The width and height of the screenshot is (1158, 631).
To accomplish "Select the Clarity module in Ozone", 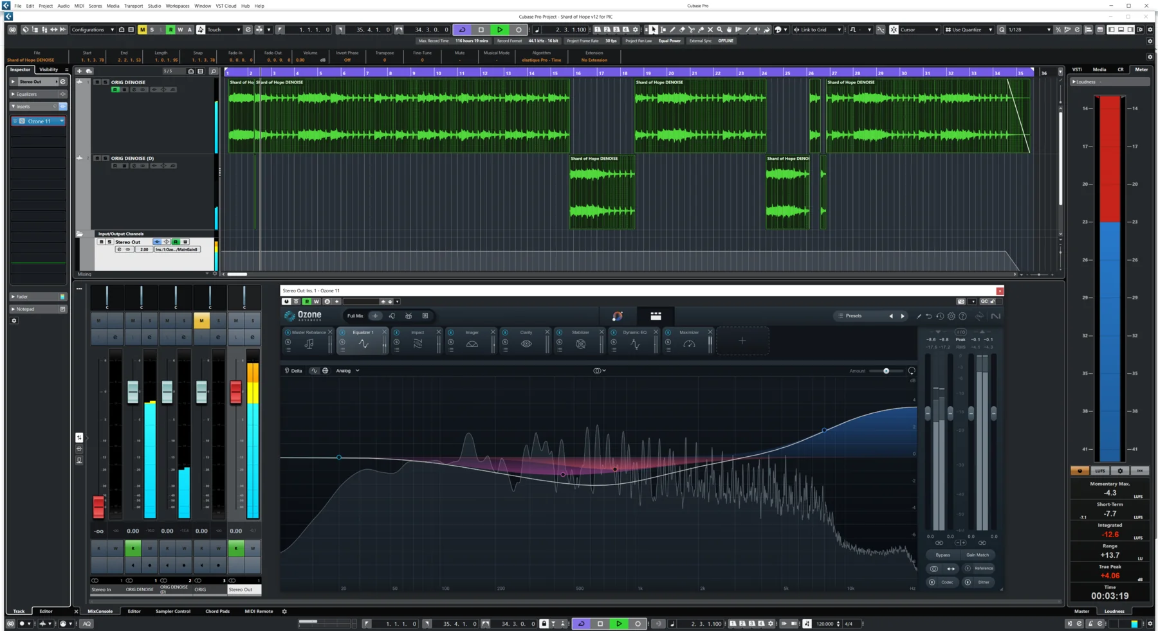I will click(x=526, y=341).
